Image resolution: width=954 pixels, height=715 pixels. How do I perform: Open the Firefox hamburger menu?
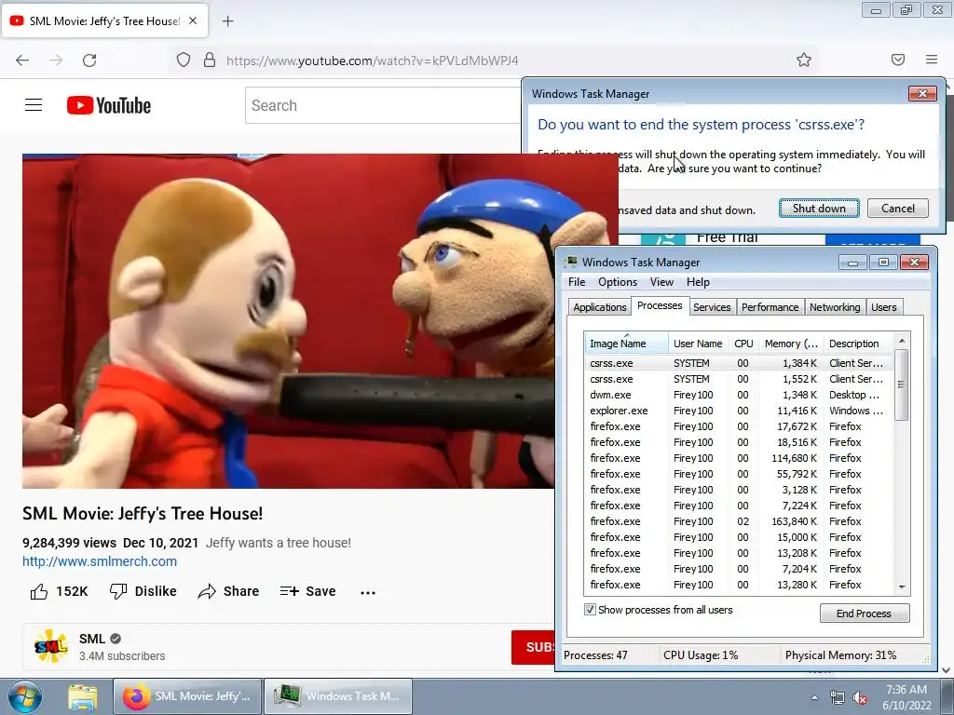pyautogui.click(x=932, y=60)
